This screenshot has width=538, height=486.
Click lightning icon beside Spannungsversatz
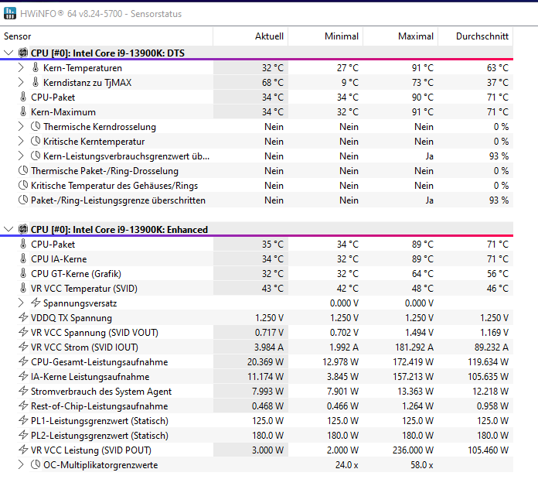36,303
